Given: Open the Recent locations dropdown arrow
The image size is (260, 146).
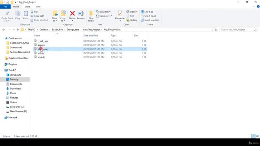Looking at the screenshot, I should click(x=13, y=30).
